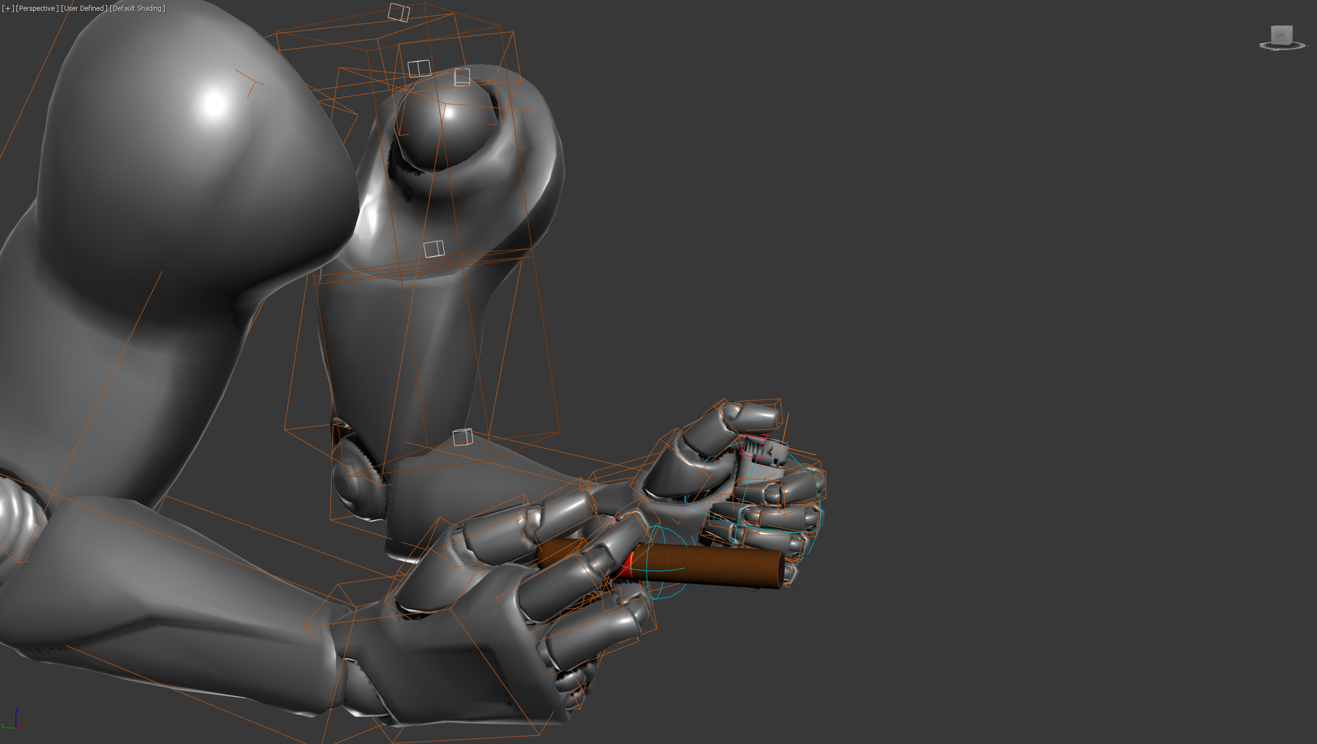Viewport: 1317px width, 744px height.
Task: Open the Perspective point-of-view viewport menu
Action: click(37, 8)
